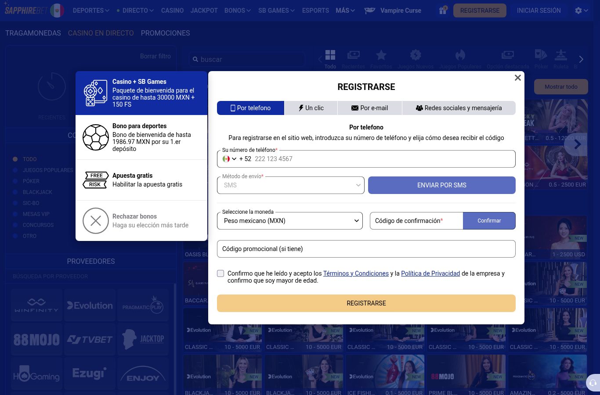Expand the DEPORTES menu
The width and height of the screenshot is (600, 395).
(91, 11)
